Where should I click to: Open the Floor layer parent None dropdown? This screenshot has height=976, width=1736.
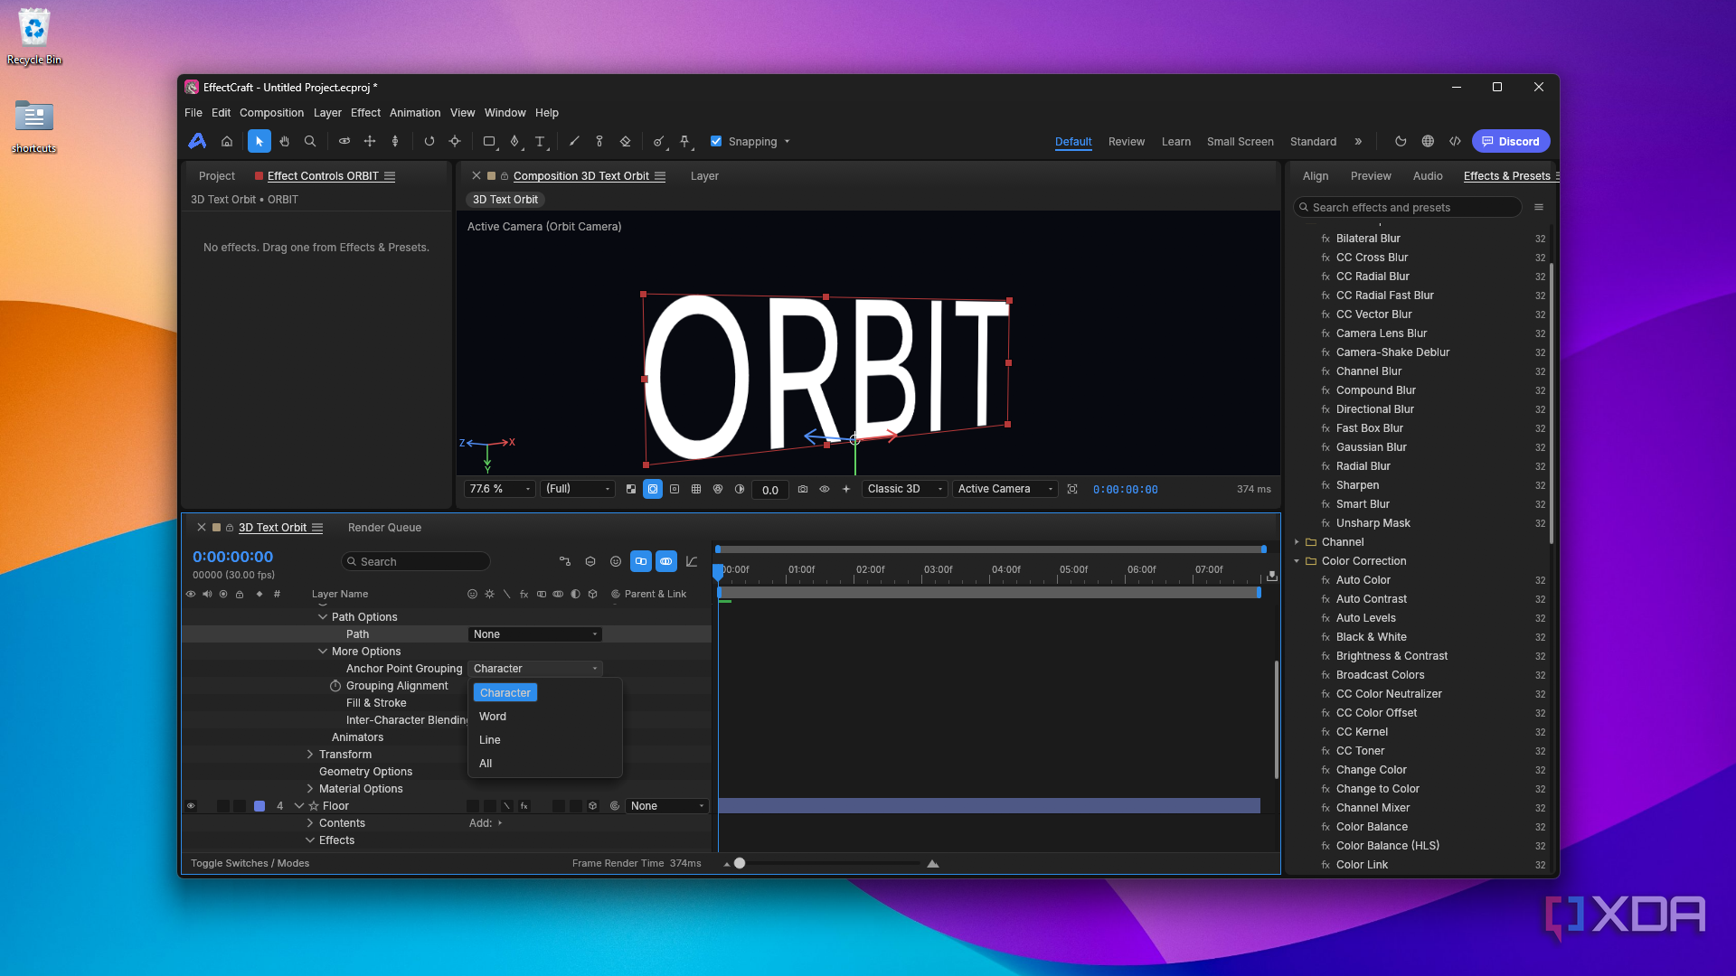(667, 806)
